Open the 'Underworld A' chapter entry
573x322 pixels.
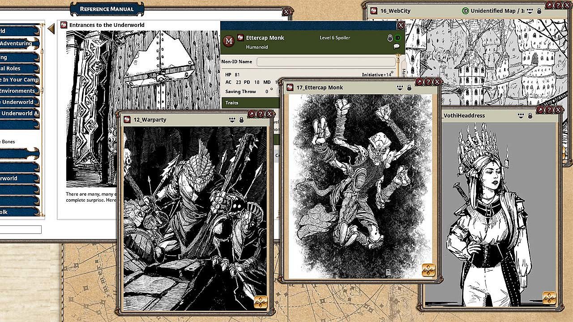coord(19,113)
